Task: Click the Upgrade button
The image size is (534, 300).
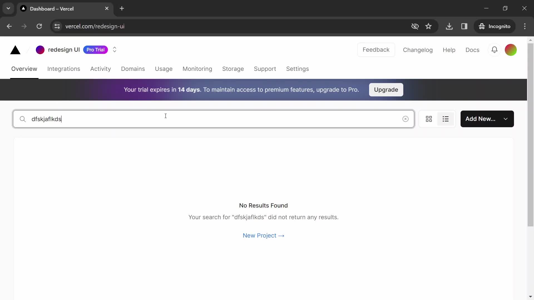Action: tap(386, 90)
